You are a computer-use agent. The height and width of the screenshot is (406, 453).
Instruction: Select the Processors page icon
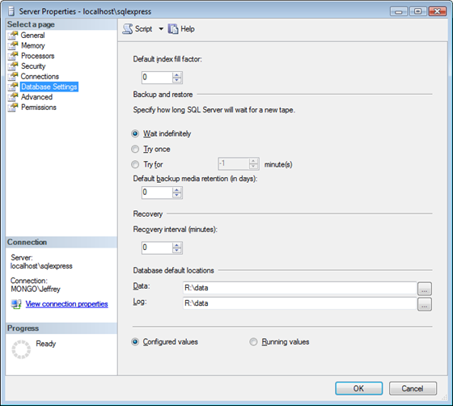pyautogui.click(x=13, y=56)
